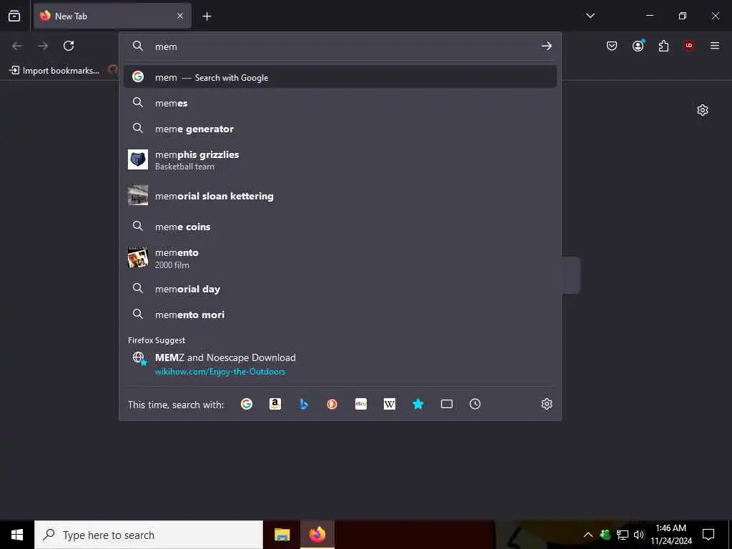Go back one page
The height and width of the screenshot is (549, 732).
tap(17, 46)
